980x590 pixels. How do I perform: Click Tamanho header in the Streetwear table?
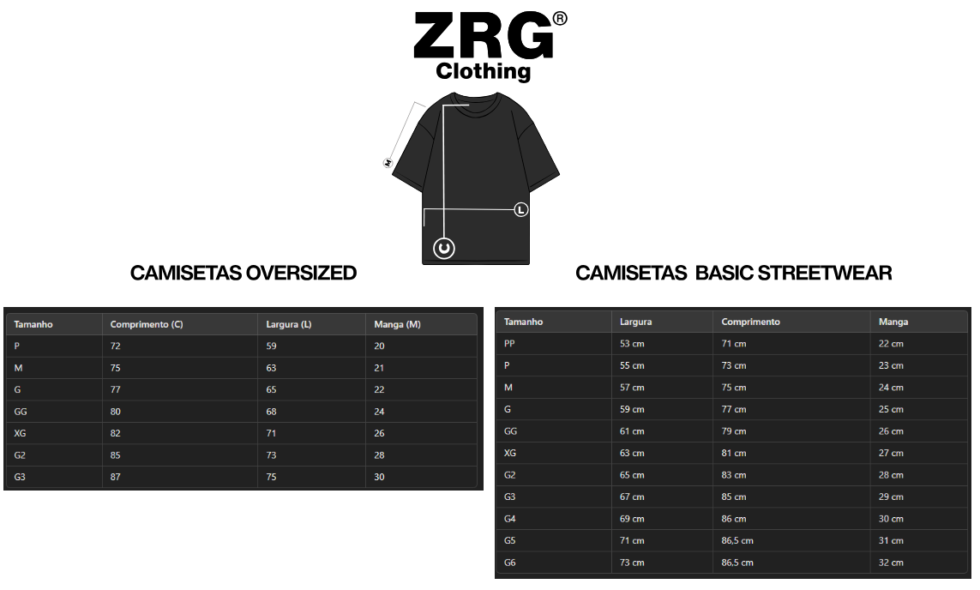click(523, 322)
